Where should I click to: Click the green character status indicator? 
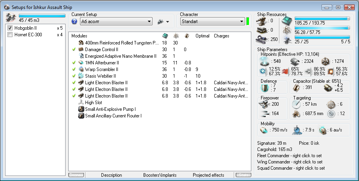(248, 21)
